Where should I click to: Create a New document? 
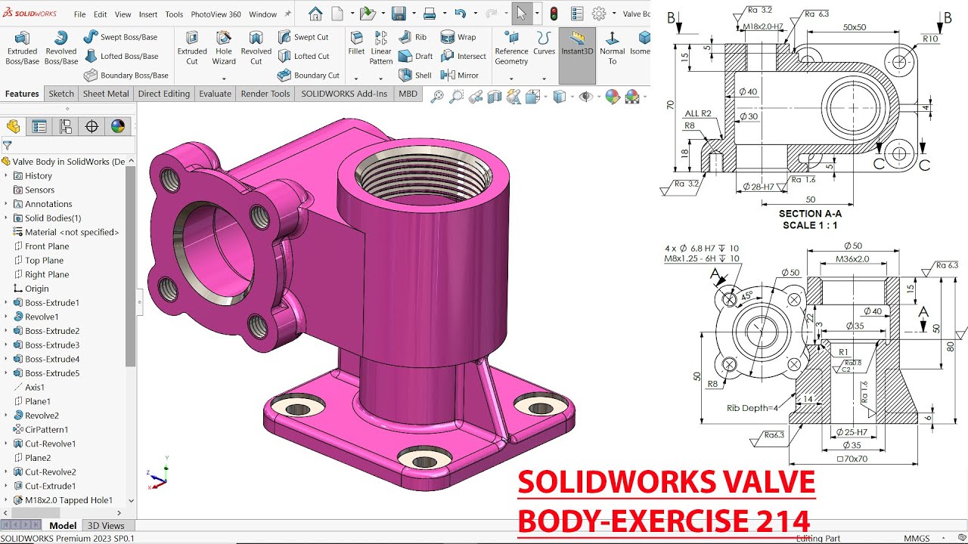click(x=337, y=14)
